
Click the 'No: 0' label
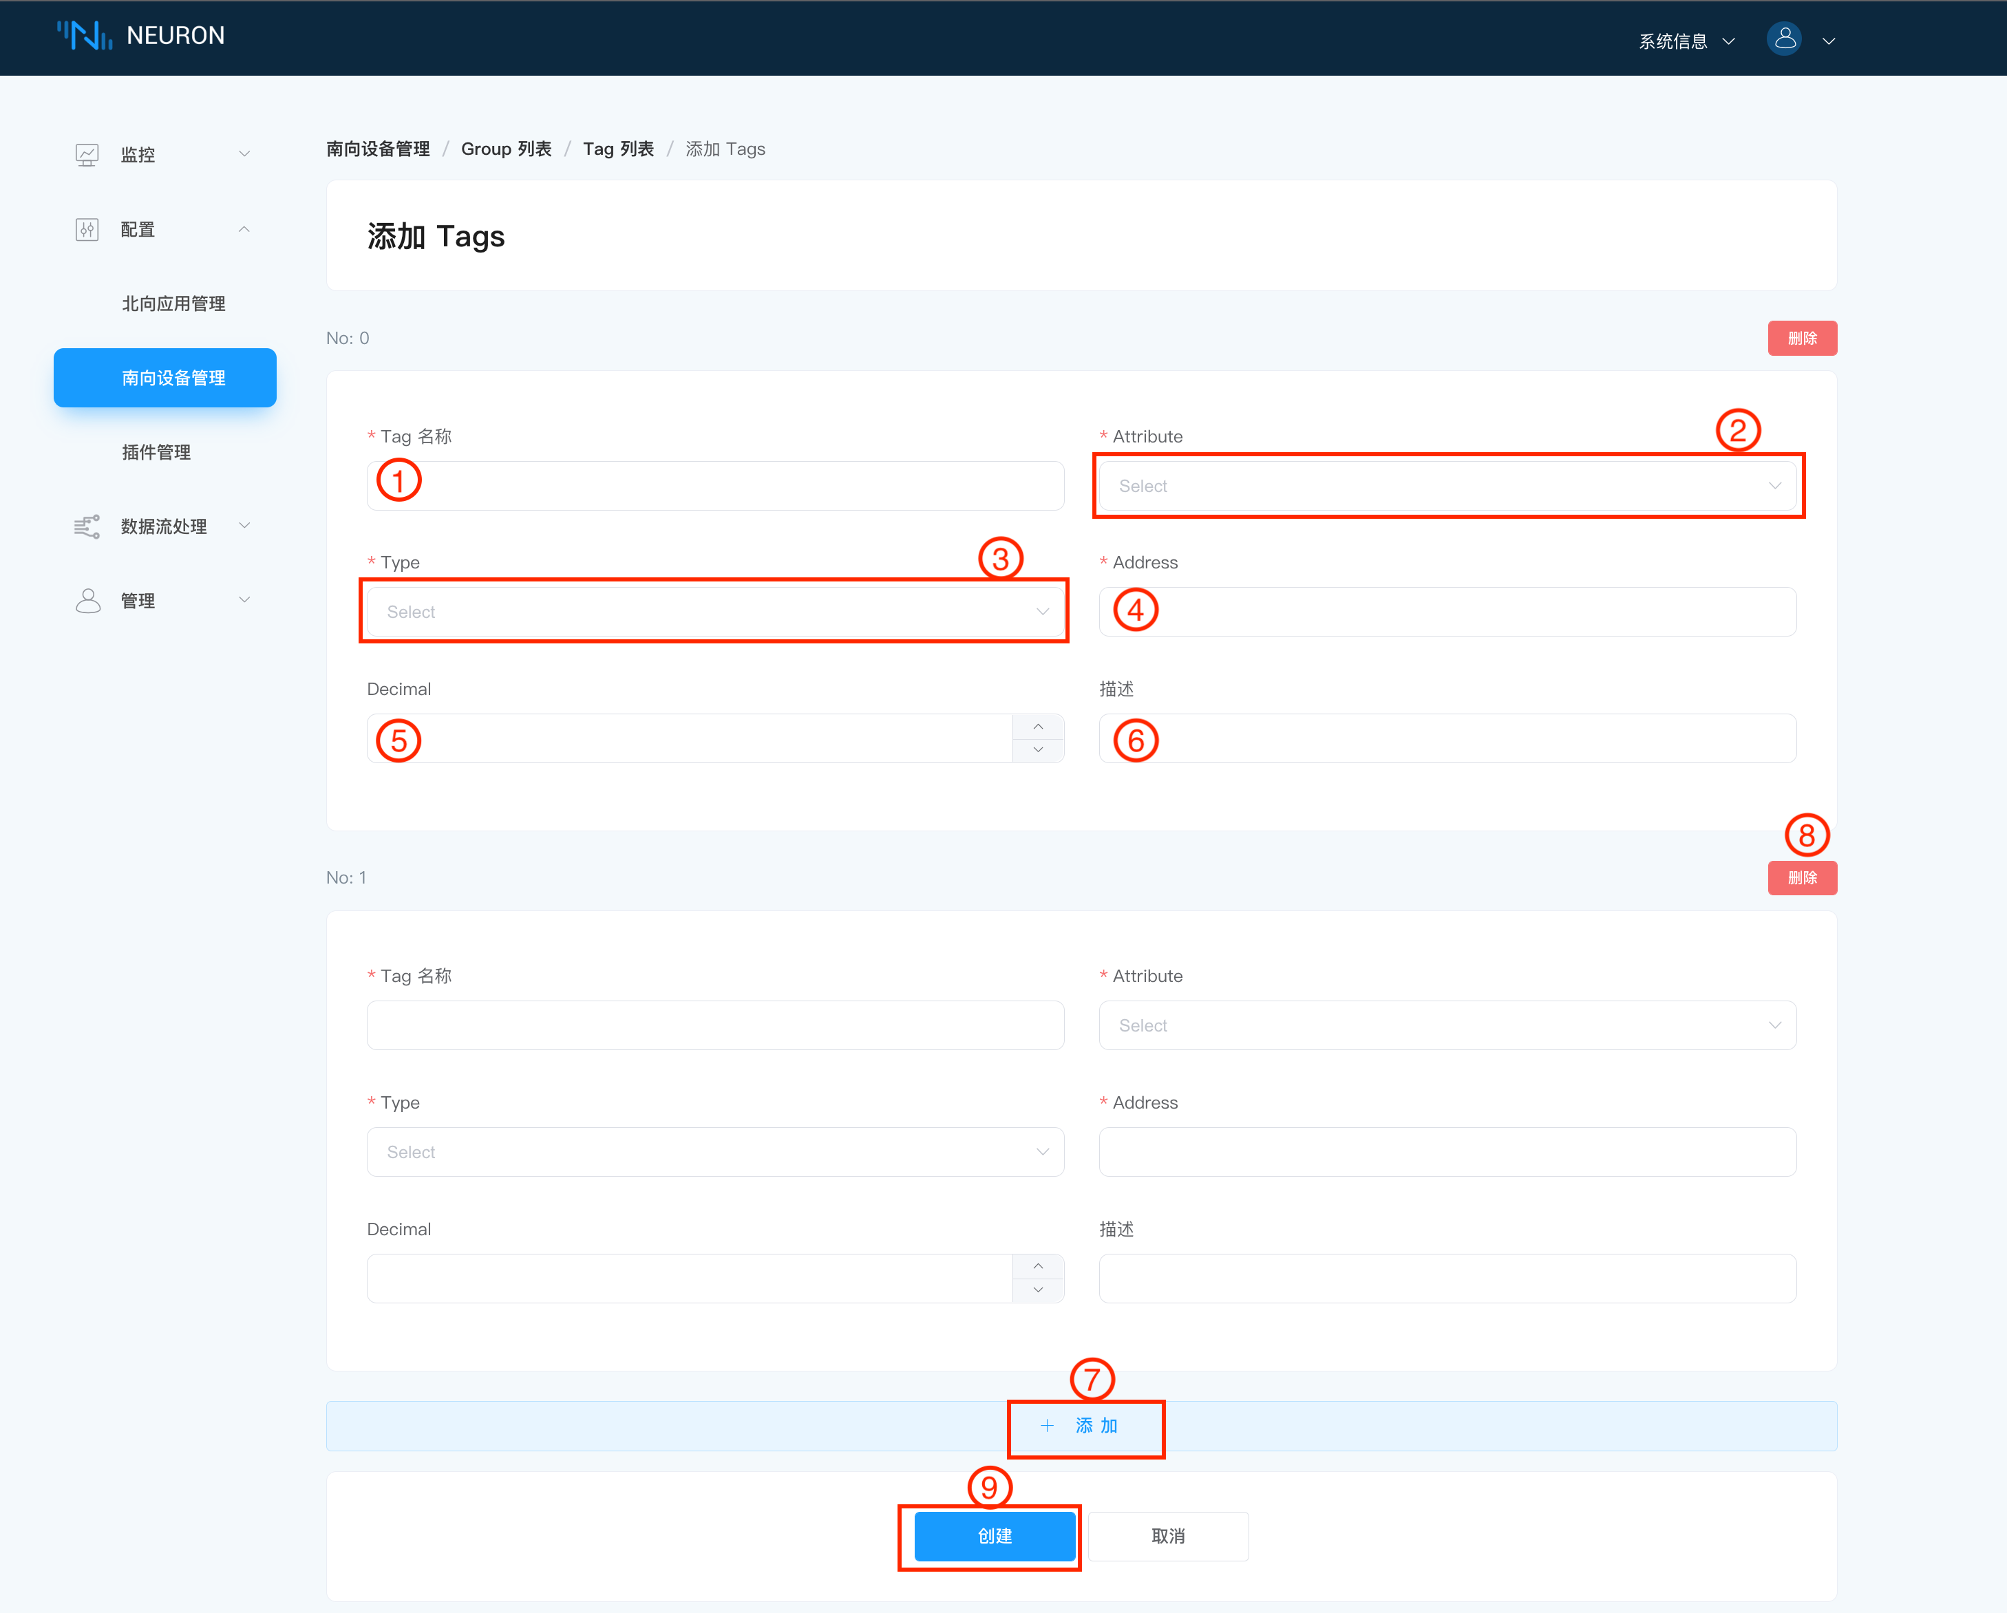click(x=347, y=338)
